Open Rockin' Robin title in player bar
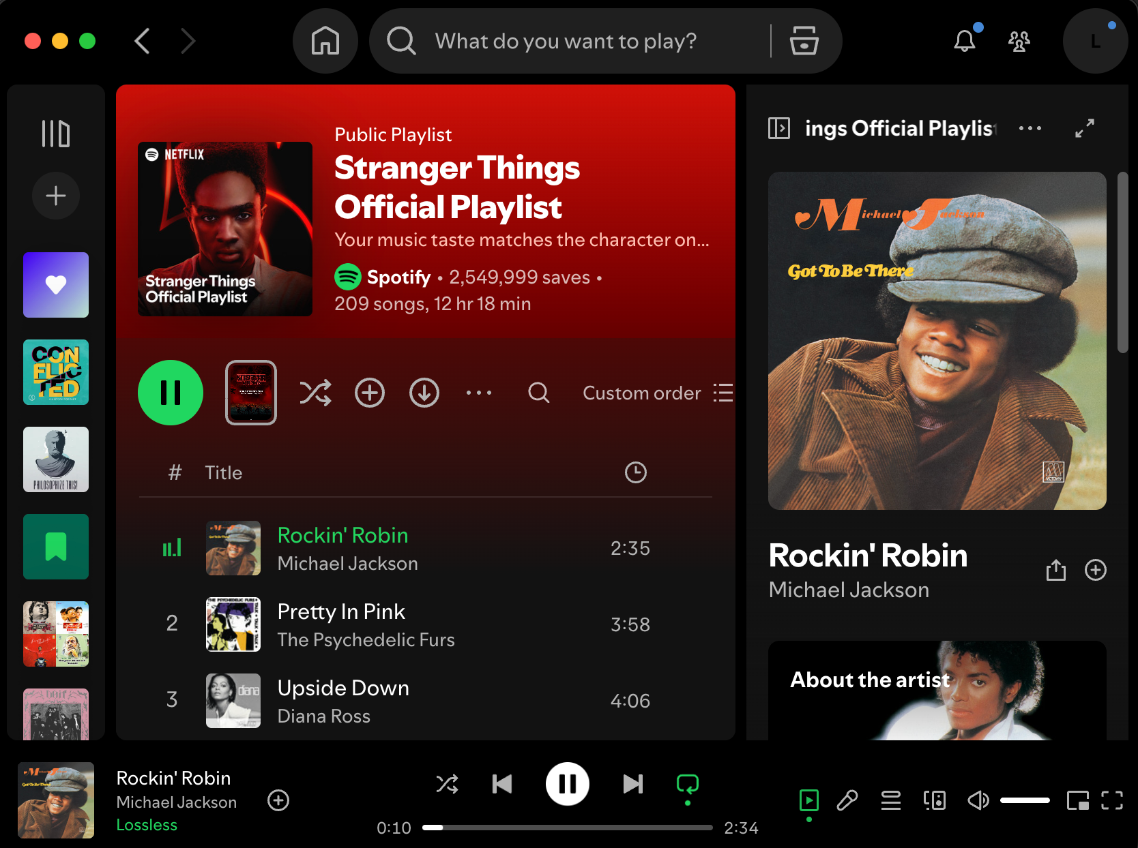Image resolution: width=1138 pixels, height=848 pixels. tap(173, 778)
